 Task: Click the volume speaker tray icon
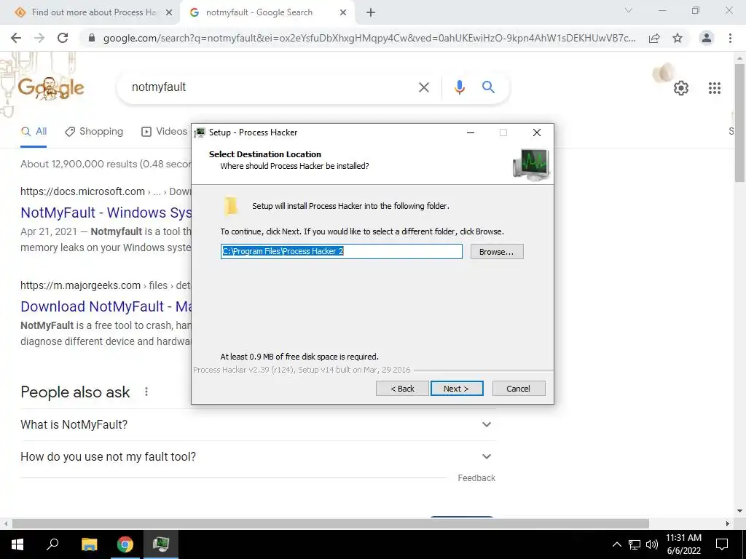652,544
